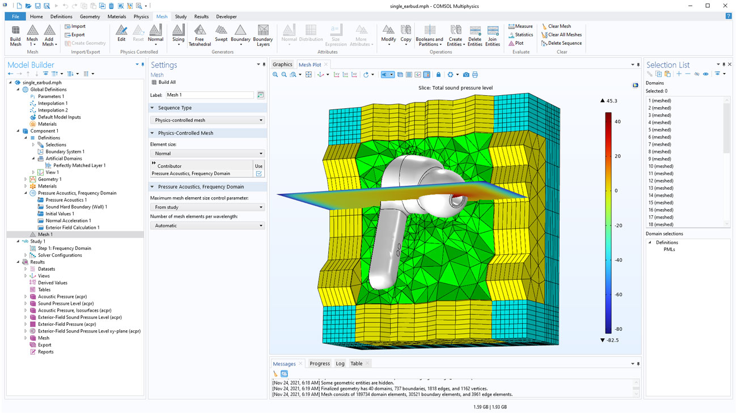Screen dimensions: 737x413
Task: Click the Measure tool in Evaluate group
Action: pyautogui.click(x=520, y=26)
